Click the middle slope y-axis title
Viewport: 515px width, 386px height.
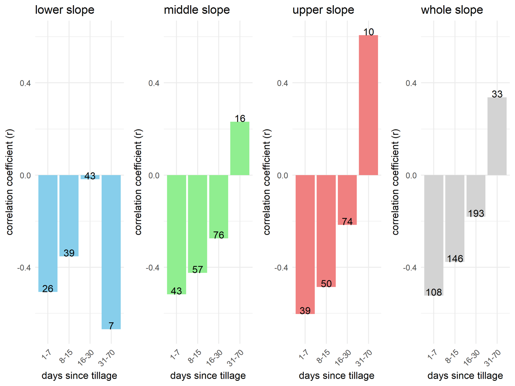tap(138, 182)
